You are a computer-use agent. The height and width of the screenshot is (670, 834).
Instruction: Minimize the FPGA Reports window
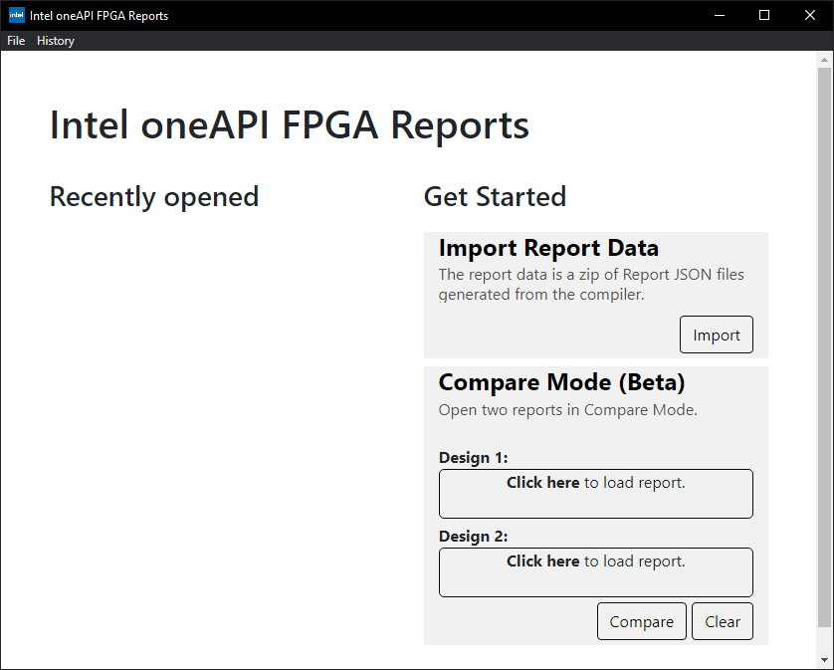click(719, 15)
